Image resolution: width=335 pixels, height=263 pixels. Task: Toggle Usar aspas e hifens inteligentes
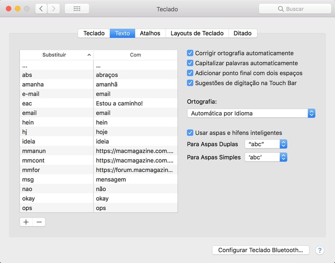(190, 133)
